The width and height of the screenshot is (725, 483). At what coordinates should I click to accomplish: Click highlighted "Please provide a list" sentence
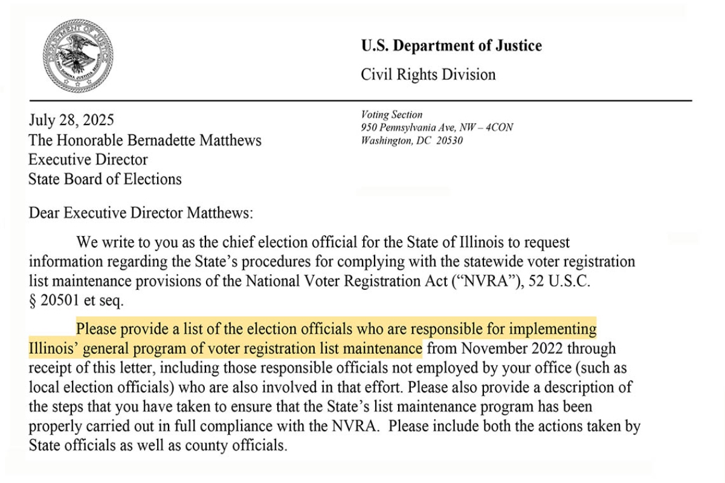pyautogui.click(x=336, y=330)
